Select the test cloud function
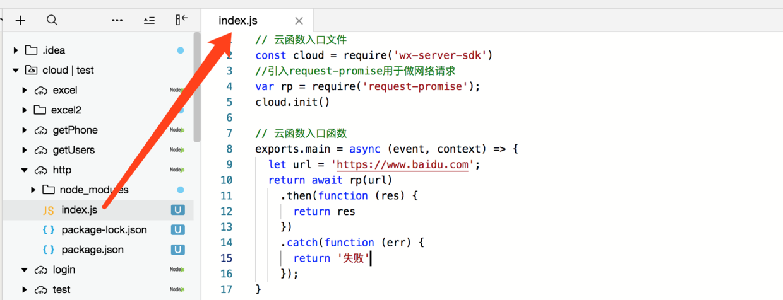Image resolution: width=783 pixels, height=300 pixels. [97, 290]
